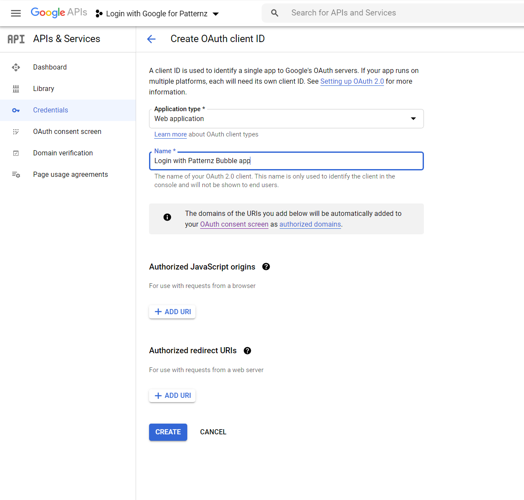Open help icon for Authorized redirect URIs
The width and height of the screenshot is (524, 500).
point(247,351)
